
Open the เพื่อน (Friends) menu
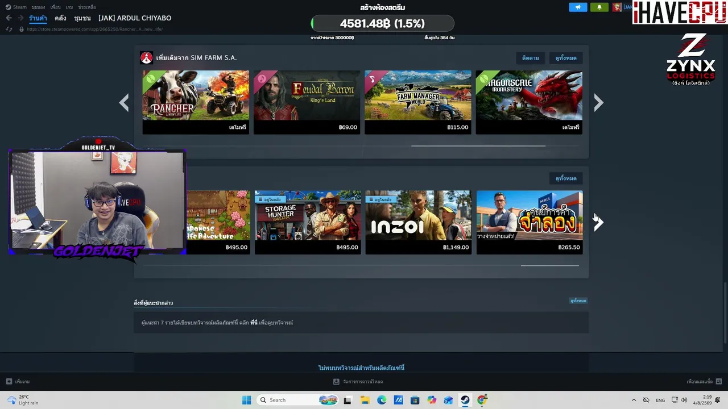point(55,7)
